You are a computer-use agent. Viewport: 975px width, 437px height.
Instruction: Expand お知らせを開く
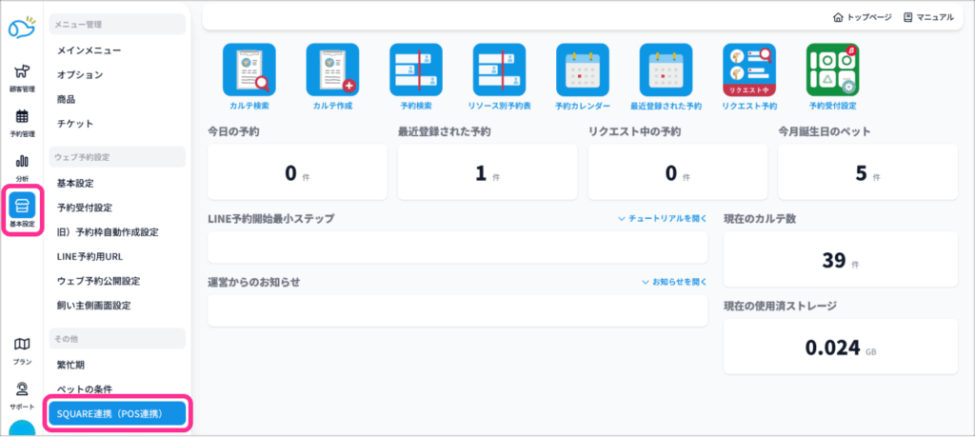[674, 282]
